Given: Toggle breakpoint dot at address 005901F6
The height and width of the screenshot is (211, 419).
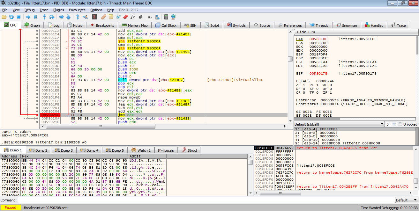Looking at the screenshot, I should (37, 97).
